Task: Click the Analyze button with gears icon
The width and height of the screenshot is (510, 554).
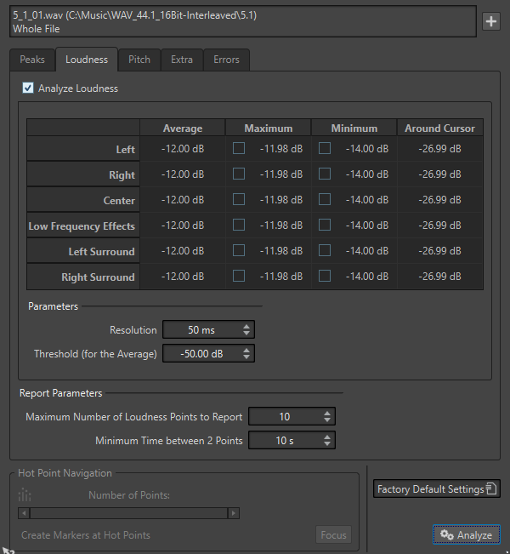Action: 466,535
